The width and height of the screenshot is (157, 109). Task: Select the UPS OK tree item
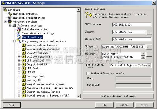tap(31, 72)
